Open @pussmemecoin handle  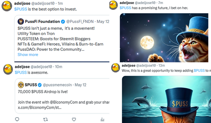point(57,85)
